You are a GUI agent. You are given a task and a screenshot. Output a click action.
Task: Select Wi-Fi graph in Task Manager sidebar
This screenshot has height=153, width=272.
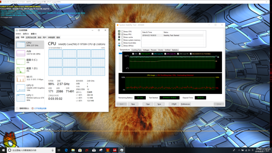(x=21, y=79)
